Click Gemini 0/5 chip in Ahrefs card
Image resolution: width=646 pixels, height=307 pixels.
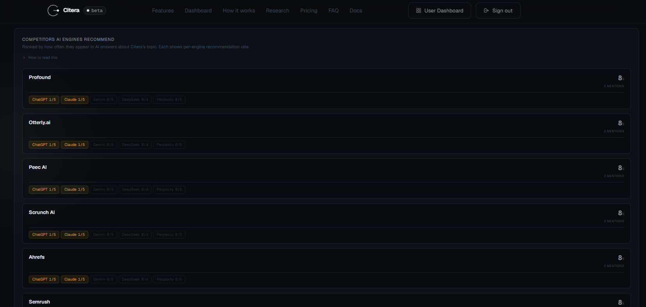[x=103, y=279]
